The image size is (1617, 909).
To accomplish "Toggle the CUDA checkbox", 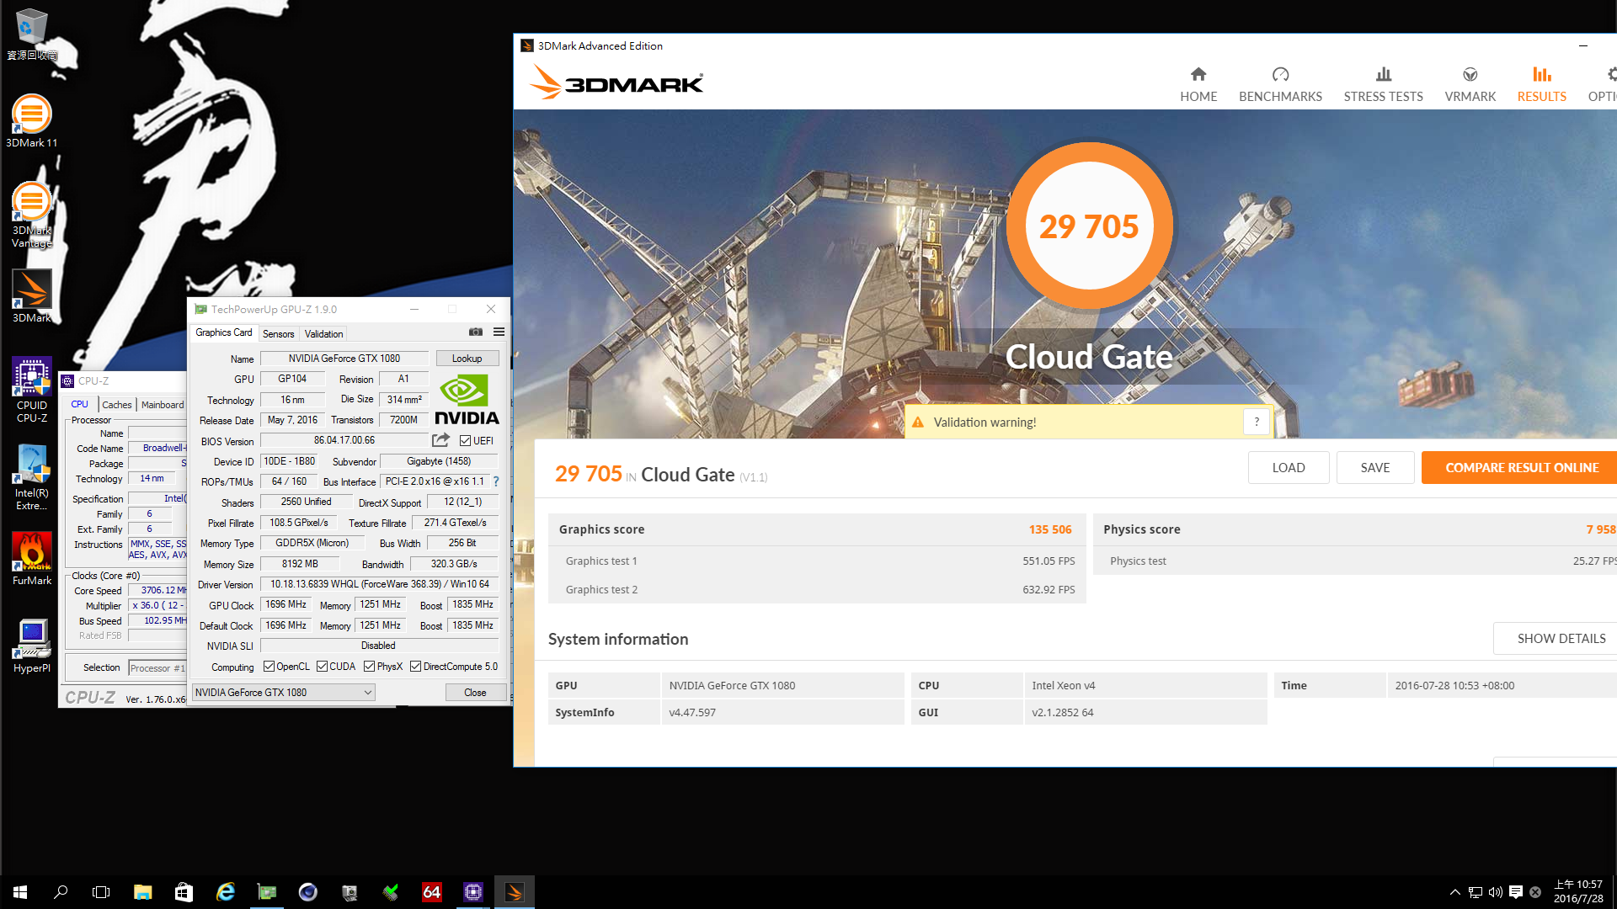I will tap(322, 667).
